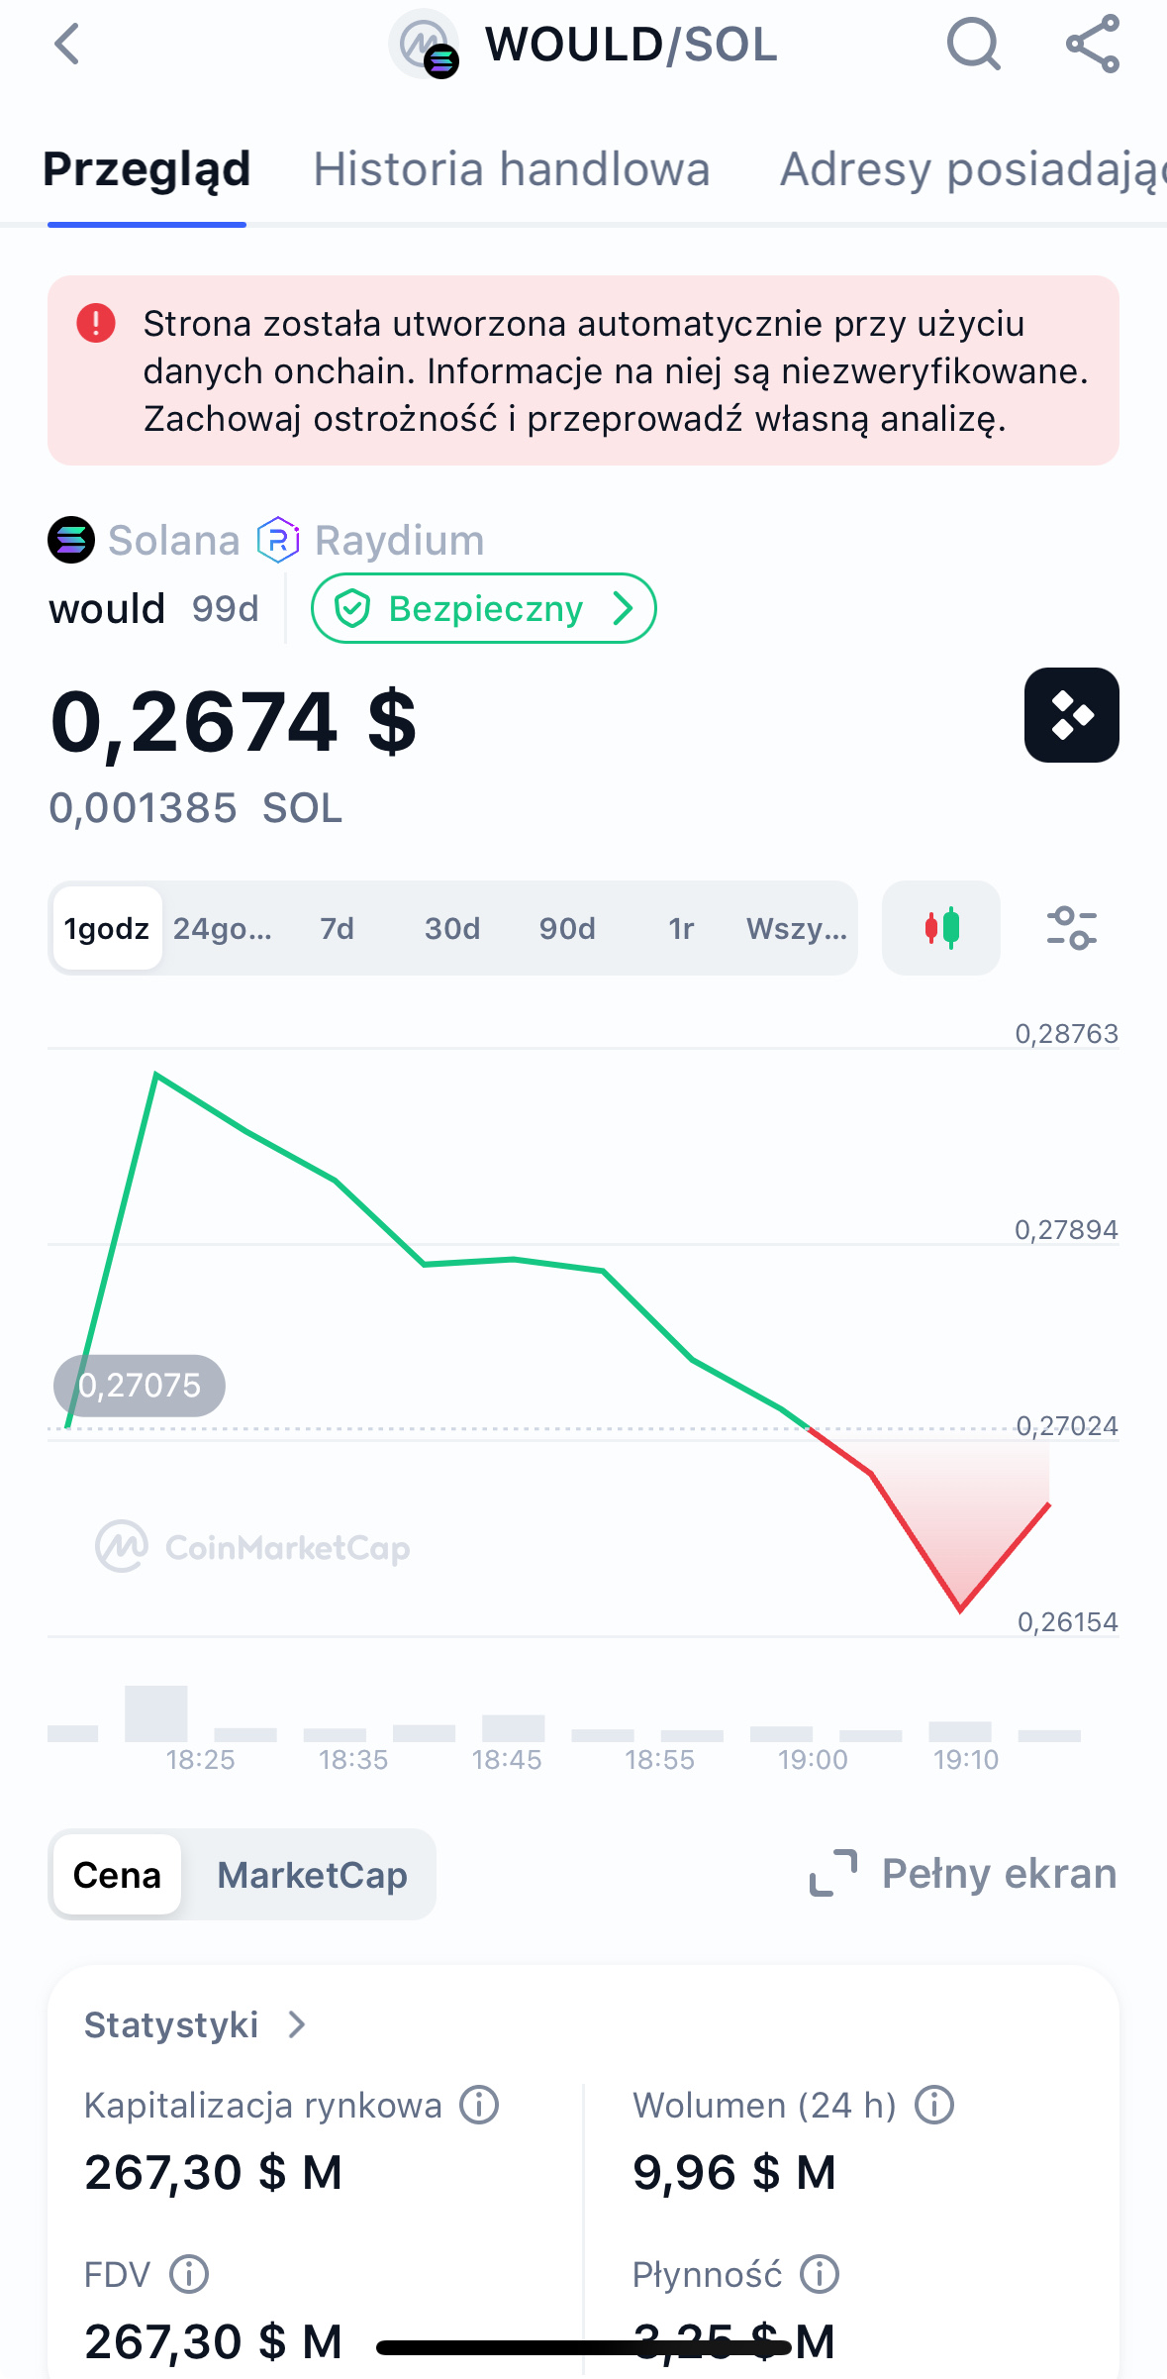Screen dimensions: 1167x2379
Task: Tap the share icon
Action: tap(1092, 45)
